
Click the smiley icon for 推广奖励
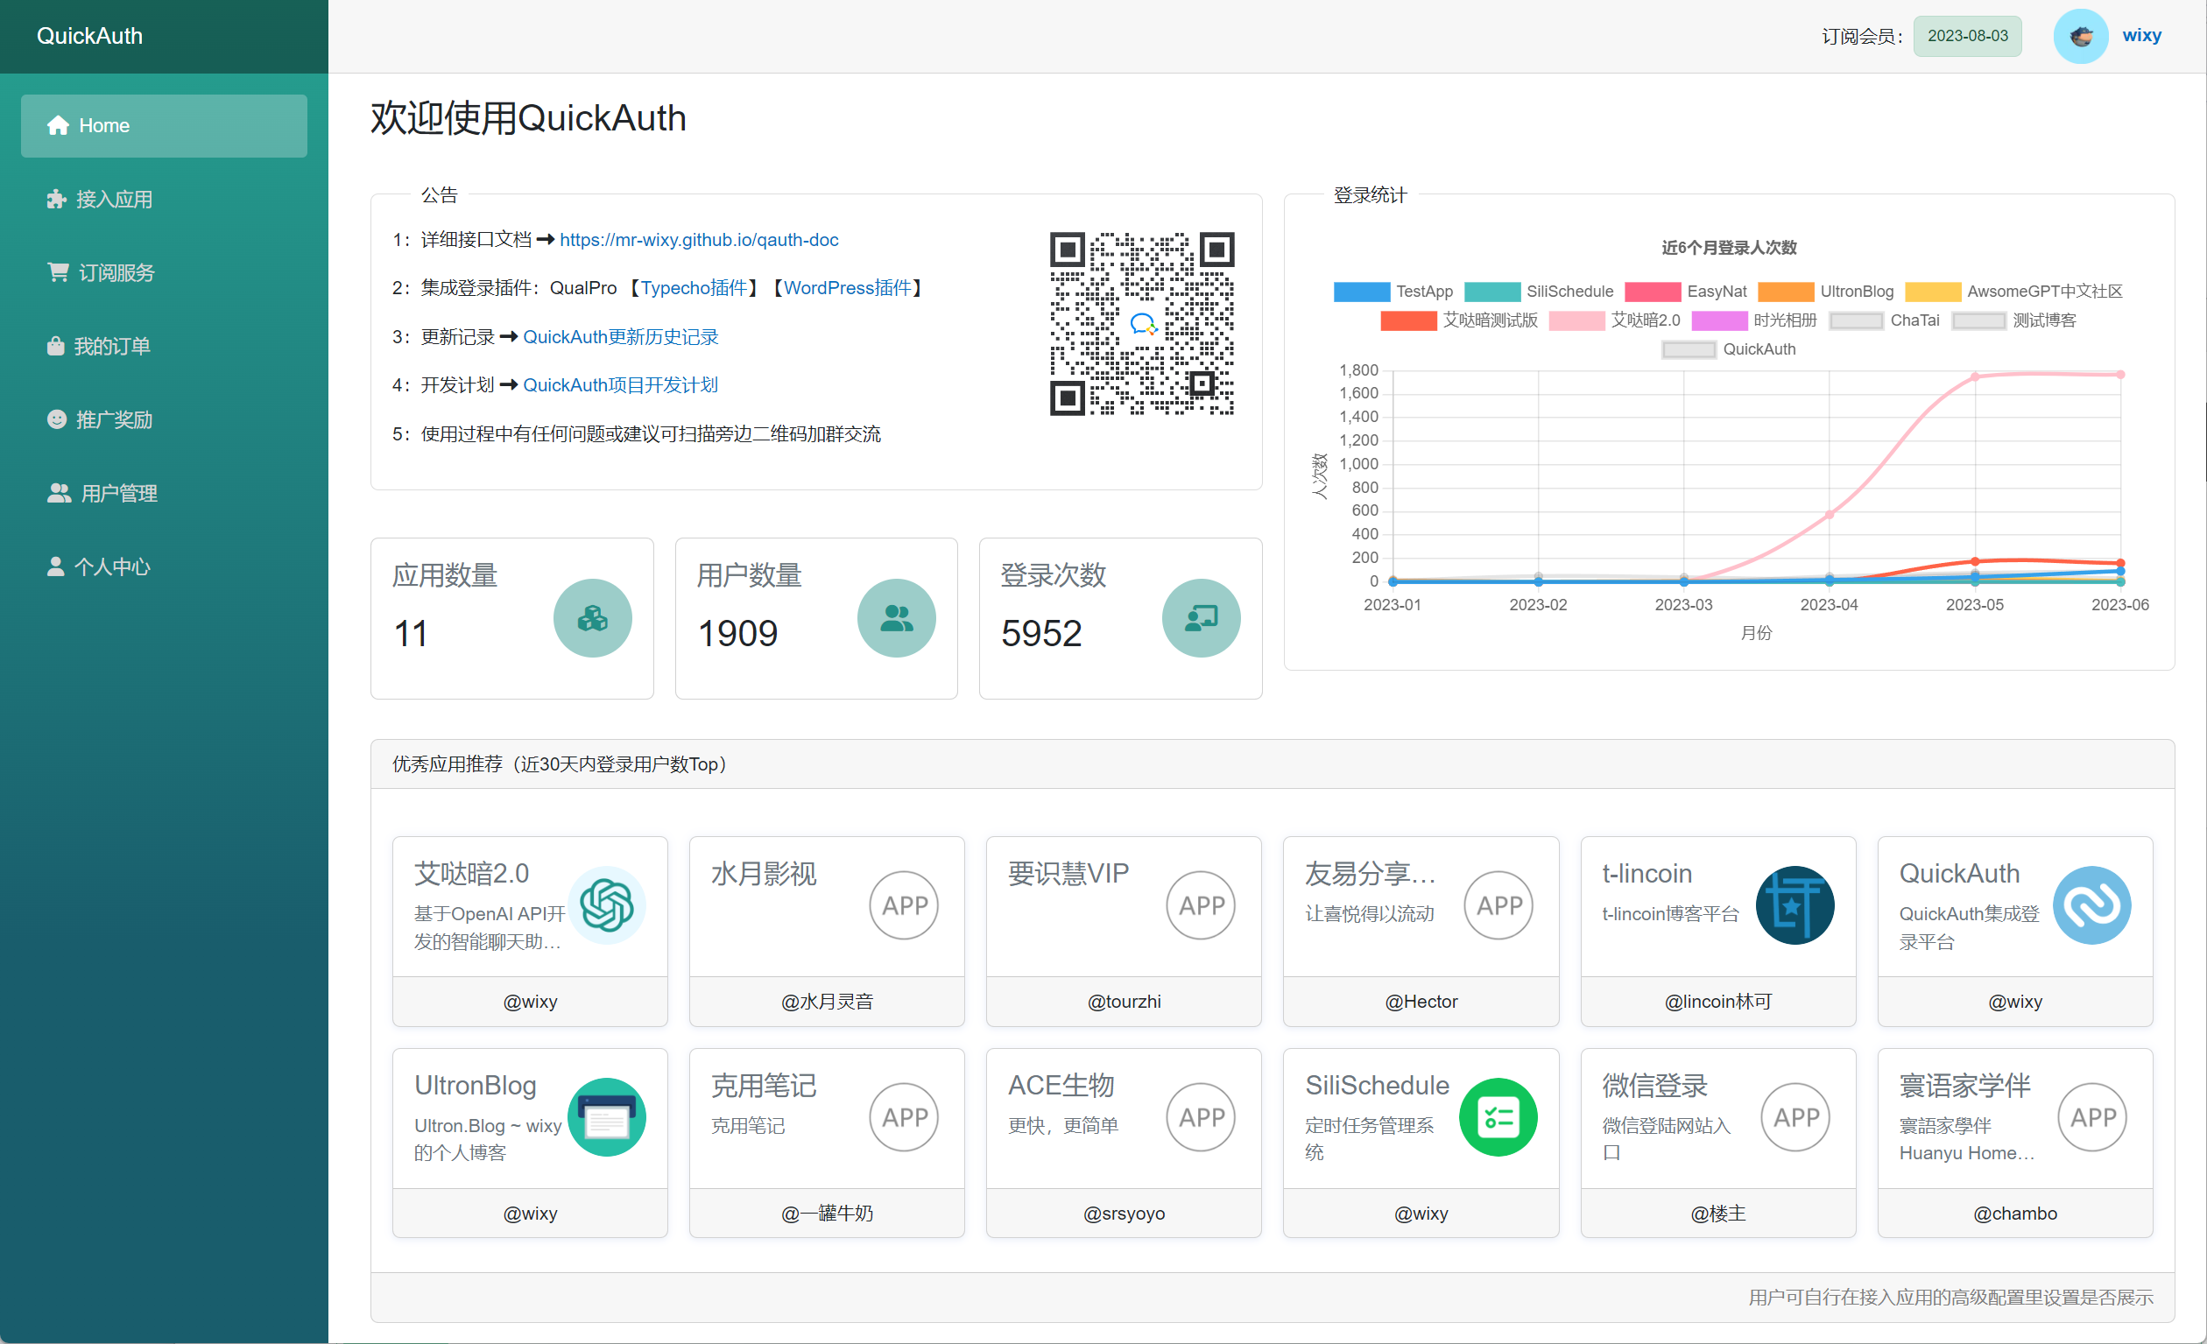point(56,419)
